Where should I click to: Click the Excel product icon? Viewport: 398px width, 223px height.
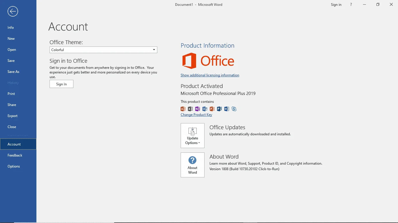(x=190, y=109)
